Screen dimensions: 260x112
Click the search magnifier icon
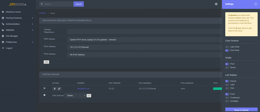42,4
